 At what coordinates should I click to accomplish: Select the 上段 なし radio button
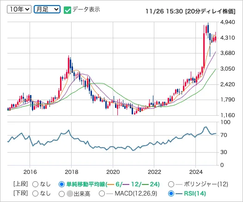(x=35, y=184)
